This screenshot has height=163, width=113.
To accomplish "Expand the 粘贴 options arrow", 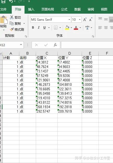I will point(4,30).
